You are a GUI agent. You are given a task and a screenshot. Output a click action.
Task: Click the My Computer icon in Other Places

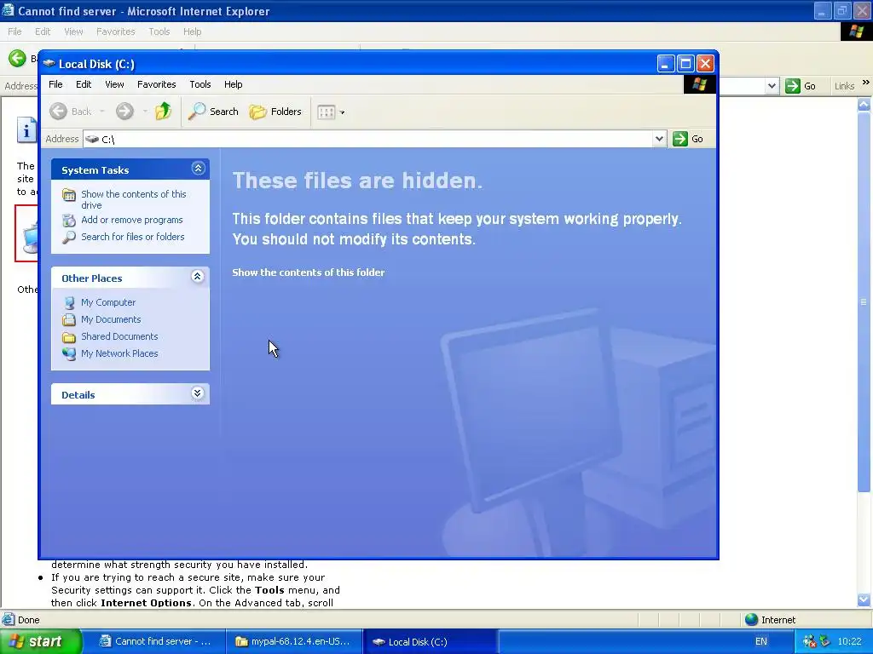69,302
